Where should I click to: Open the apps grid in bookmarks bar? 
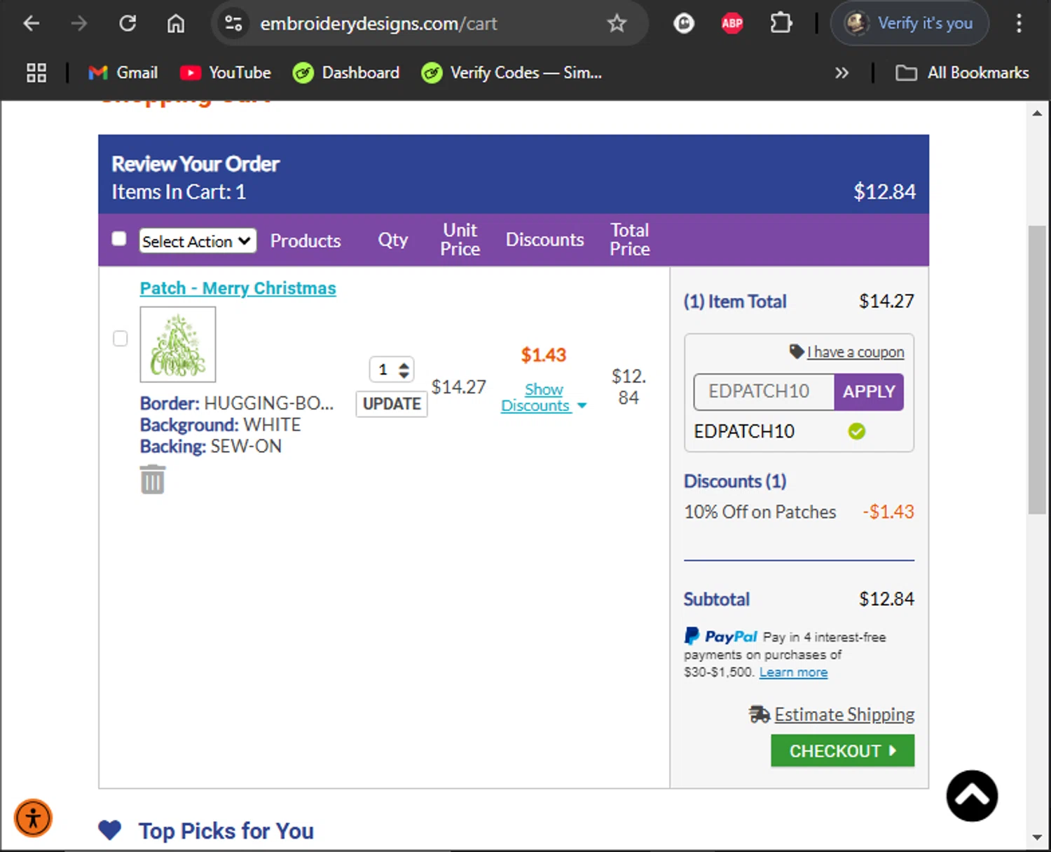click(36, 73)
